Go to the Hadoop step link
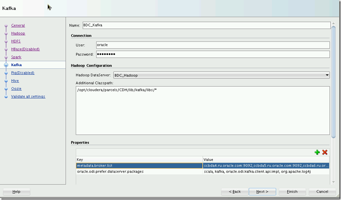Screen dimensions: 341x200 click(x=18, y=33)
